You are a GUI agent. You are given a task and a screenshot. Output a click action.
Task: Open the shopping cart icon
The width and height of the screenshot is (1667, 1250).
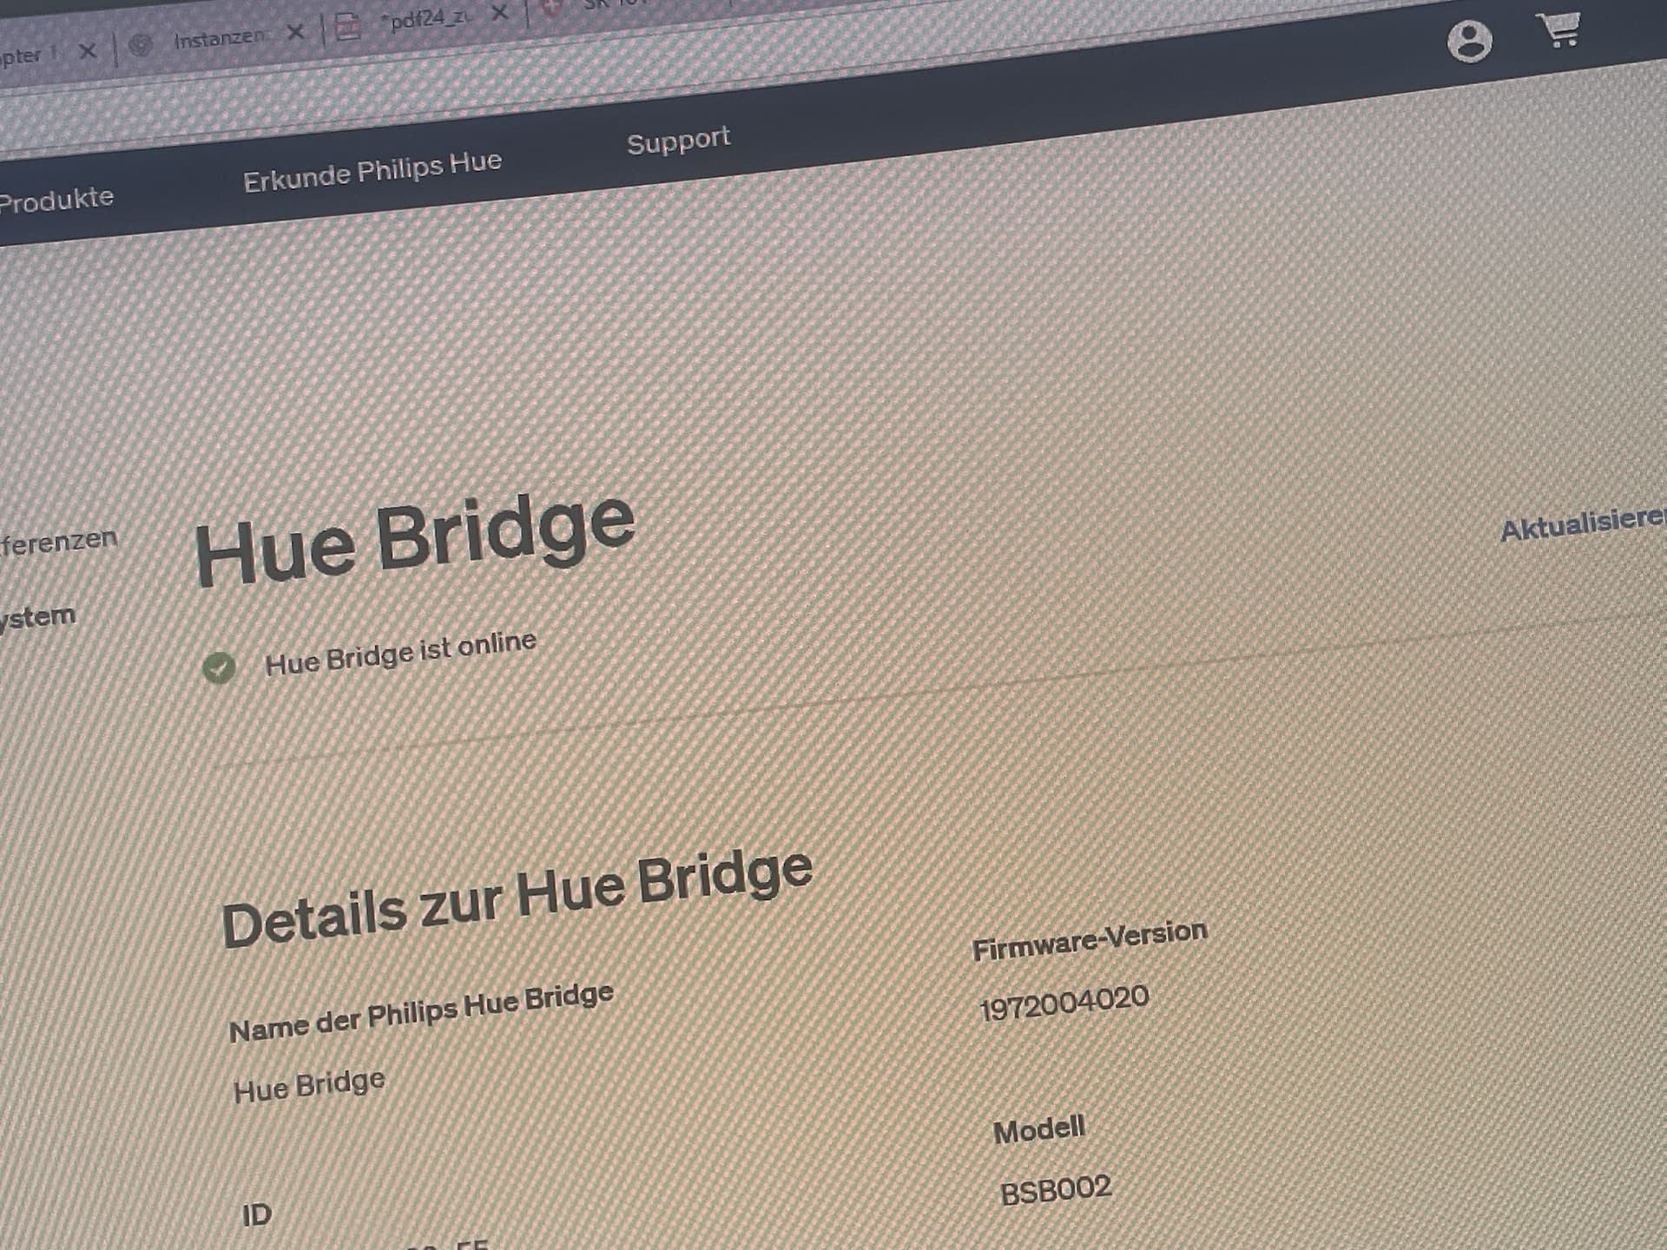[x=1560, y=30]
